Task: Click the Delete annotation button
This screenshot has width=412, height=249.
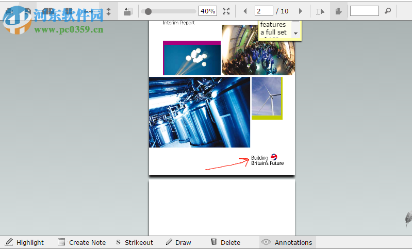Action: (x=226, y=242)
